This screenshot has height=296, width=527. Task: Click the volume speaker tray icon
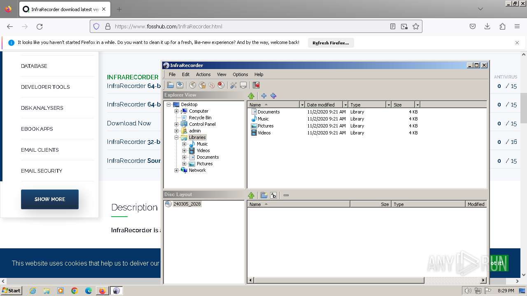pos(468,291)
